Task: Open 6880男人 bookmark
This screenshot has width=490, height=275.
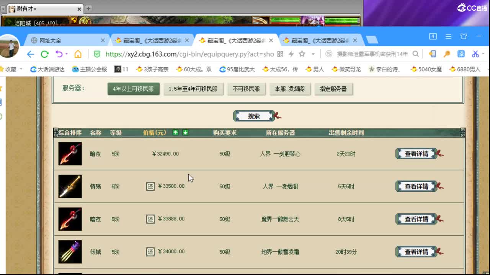Action: [465, 70]
